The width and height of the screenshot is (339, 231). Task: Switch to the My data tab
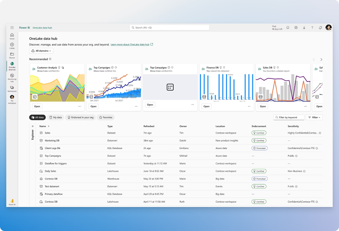(55, 117)
